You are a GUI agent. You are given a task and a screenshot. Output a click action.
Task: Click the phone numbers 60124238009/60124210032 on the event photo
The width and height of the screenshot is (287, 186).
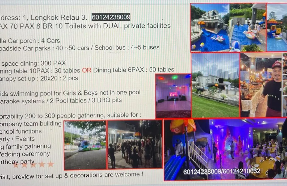(x=222, y=171)
